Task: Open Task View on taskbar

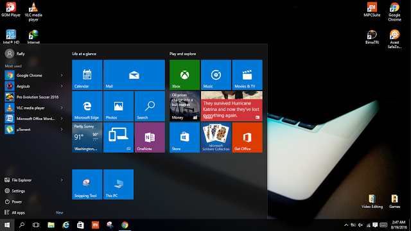Action: coord(36,225)
